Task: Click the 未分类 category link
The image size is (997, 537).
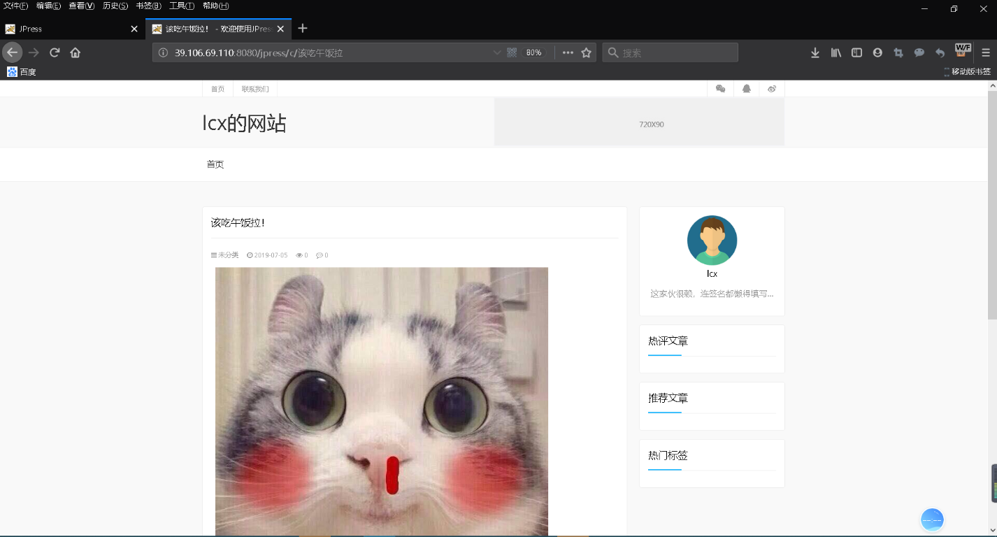Action: click(x=228, y=255)
